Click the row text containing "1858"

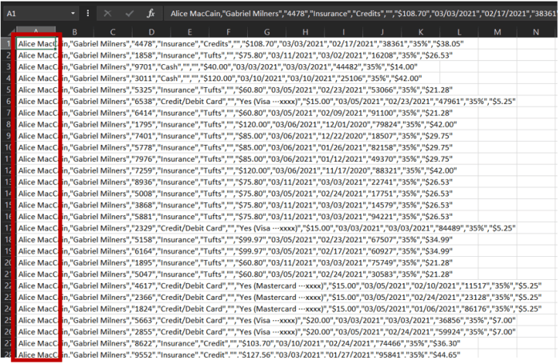[235, 55]
